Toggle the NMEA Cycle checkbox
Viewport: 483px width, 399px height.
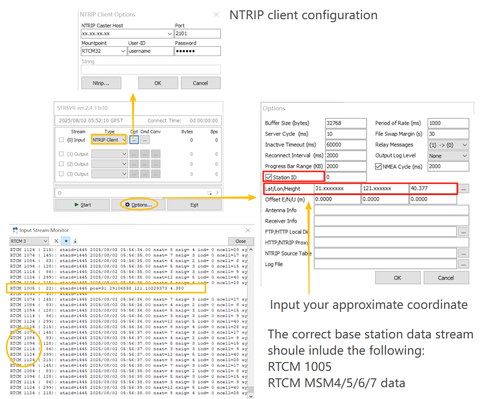coord(379,166)
